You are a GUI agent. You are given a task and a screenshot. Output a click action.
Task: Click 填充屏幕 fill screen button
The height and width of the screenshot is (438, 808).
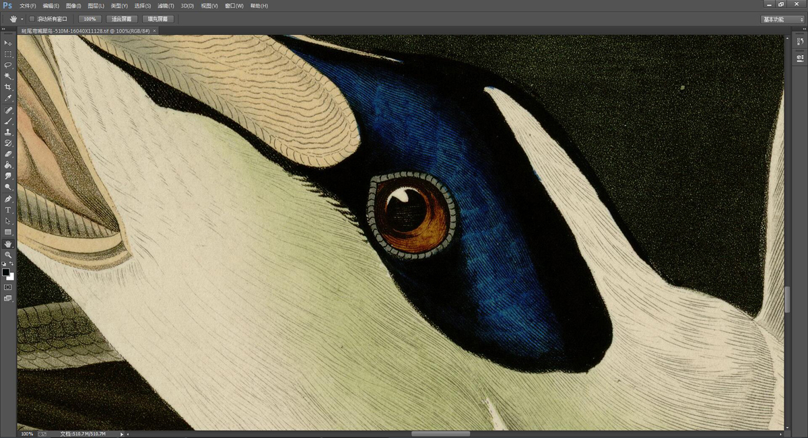click(158, 19)
